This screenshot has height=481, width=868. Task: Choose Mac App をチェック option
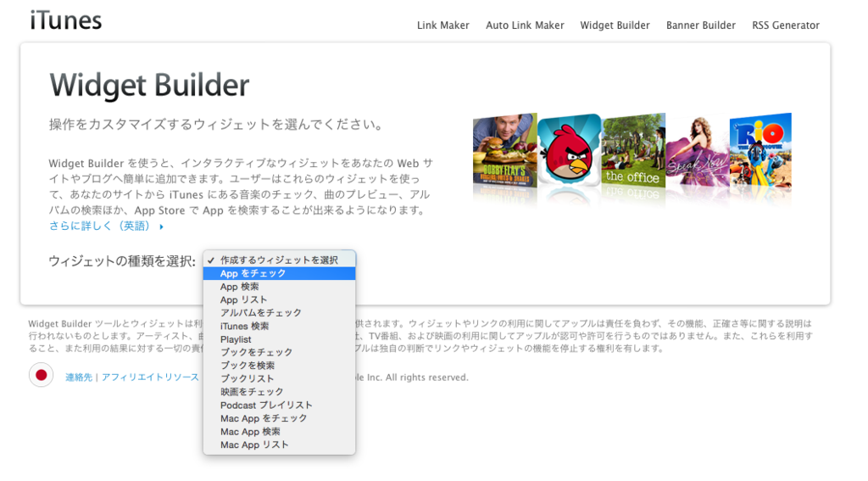coord(279,418)
